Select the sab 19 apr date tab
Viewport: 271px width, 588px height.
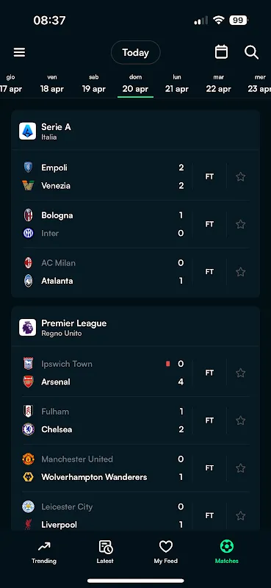94,84
